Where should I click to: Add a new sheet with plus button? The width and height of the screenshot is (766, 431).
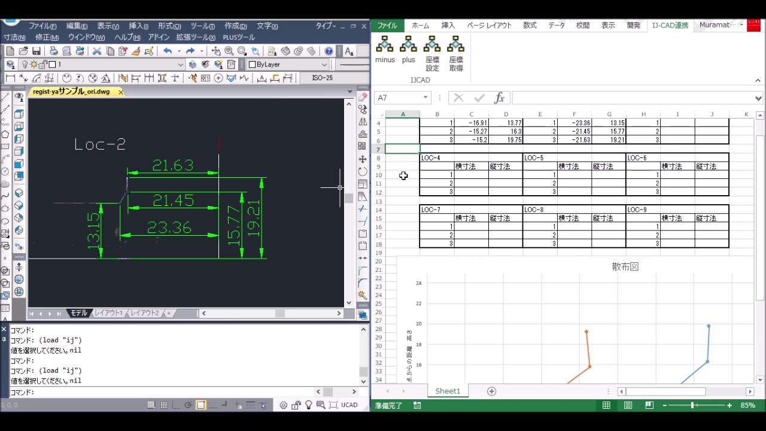(491, 391)
